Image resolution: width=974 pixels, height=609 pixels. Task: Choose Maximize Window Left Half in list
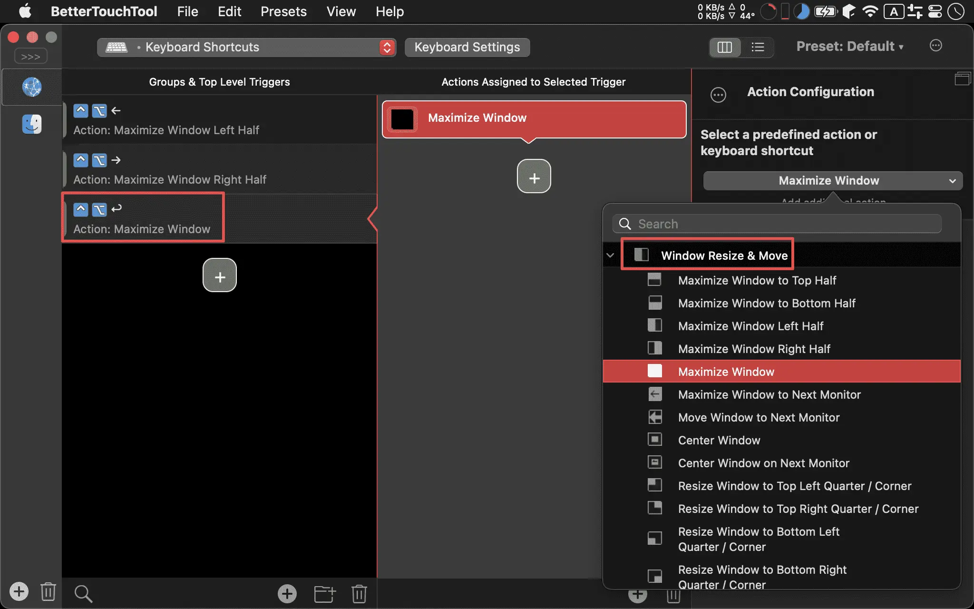[782, 326]
